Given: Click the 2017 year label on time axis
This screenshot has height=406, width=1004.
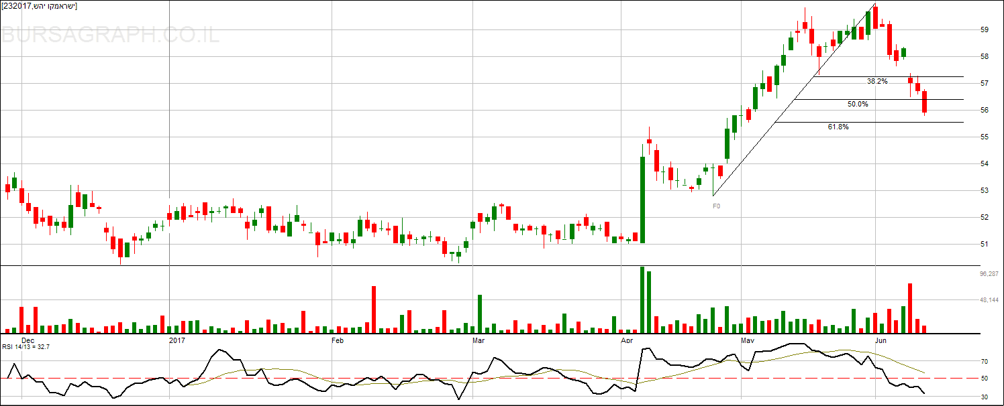Looking at the screenshot, I should pyautogui.click(x=177, y=340).
